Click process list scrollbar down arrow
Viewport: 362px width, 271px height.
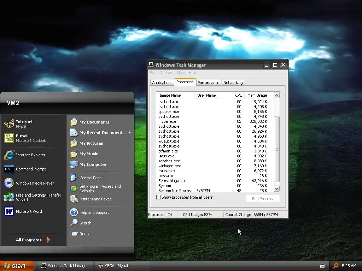coord(276,188)
